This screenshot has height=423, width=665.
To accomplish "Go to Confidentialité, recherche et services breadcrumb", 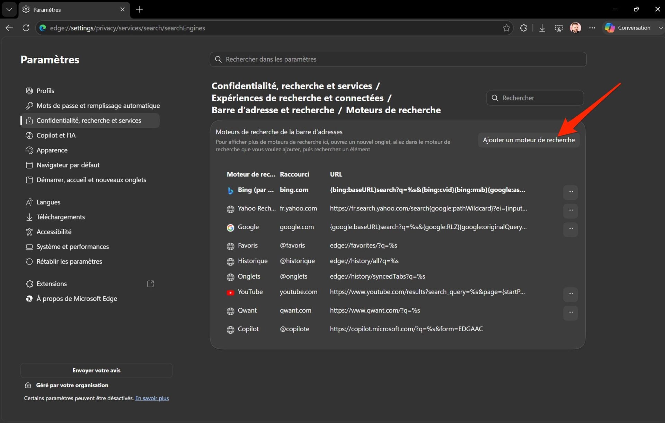I will click(x=292, y=86).
